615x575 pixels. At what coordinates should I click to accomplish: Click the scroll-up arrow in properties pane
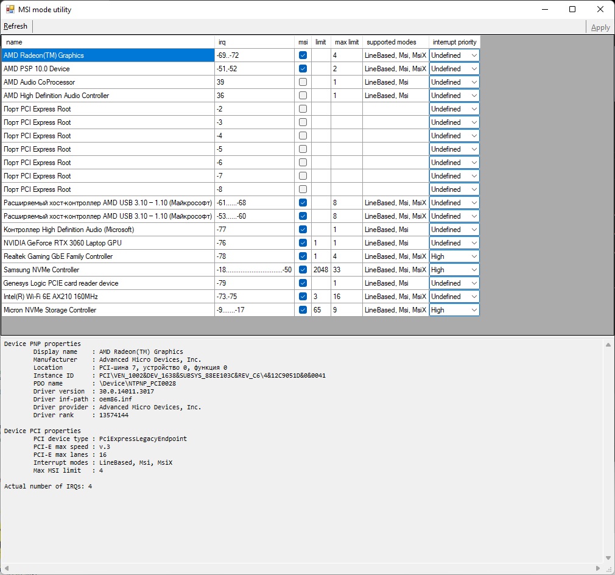(x=608, y=345)
